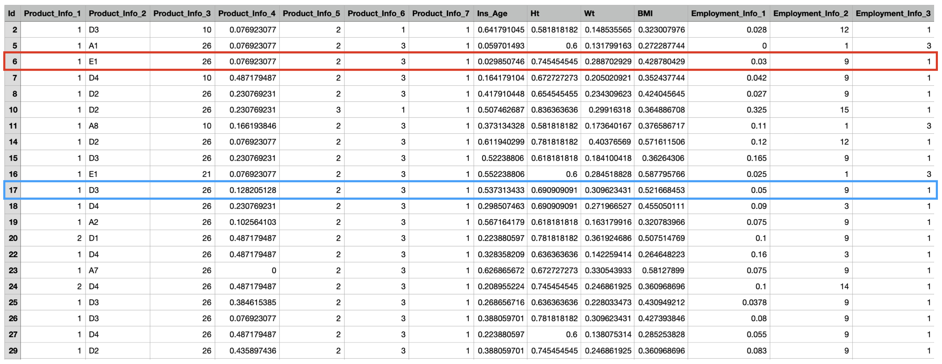Click row header Id 17
The image size is (942, 364).
coord(12,190)
